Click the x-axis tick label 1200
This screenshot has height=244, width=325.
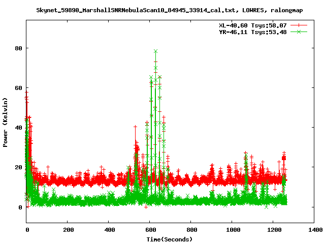click(x=274, y=230)
